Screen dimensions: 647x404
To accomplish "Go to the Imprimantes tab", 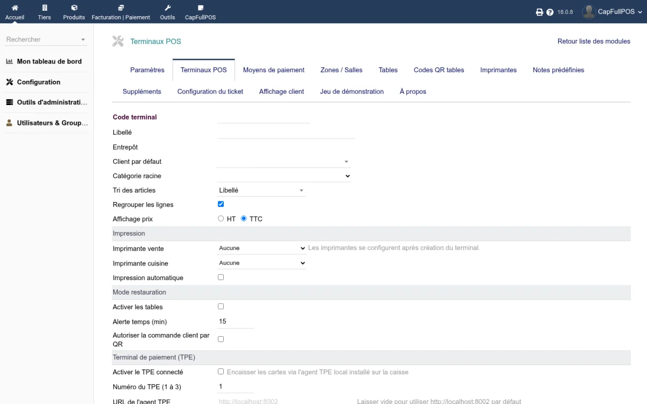I will click(499, 70).
